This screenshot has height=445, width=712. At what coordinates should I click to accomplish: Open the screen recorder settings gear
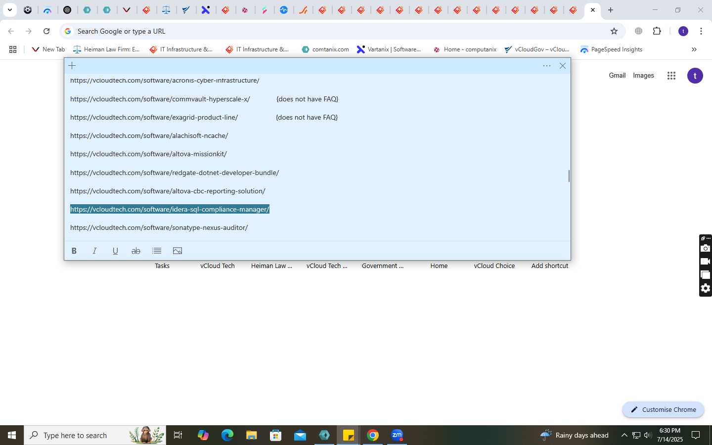click(x=706, y=288)
